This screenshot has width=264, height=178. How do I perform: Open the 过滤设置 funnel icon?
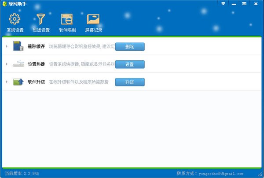coord(41,19)
